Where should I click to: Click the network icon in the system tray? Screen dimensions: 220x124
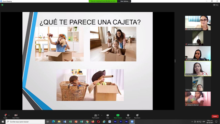200,122
